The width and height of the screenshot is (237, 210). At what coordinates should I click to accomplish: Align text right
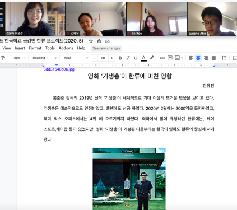coord(206,58)
